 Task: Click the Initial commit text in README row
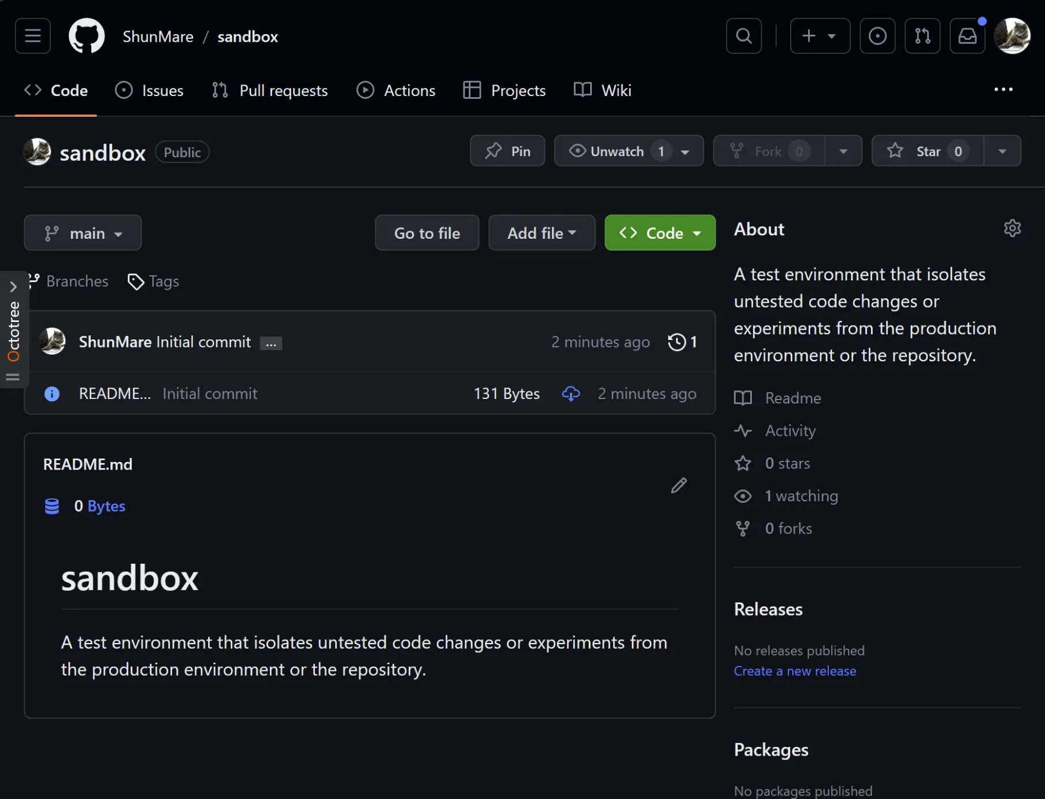click(210, 394)
